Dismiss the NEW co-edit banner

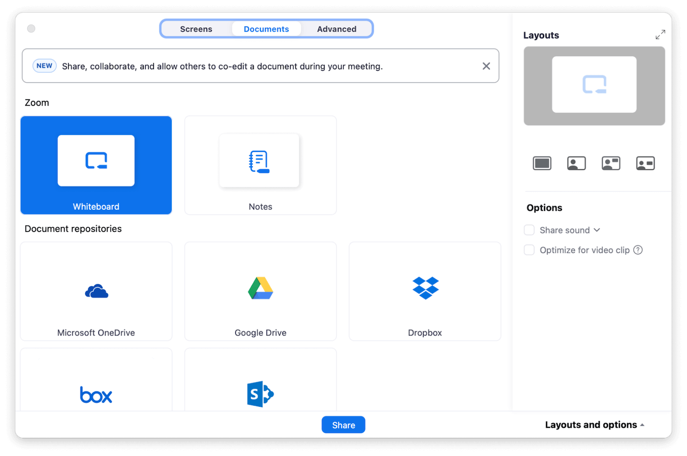click(486, 66)
